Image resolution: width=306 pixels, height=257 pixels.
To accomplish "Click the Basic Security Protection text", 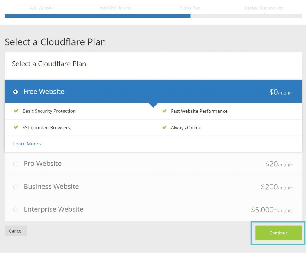I will click(x=49, y=111).
